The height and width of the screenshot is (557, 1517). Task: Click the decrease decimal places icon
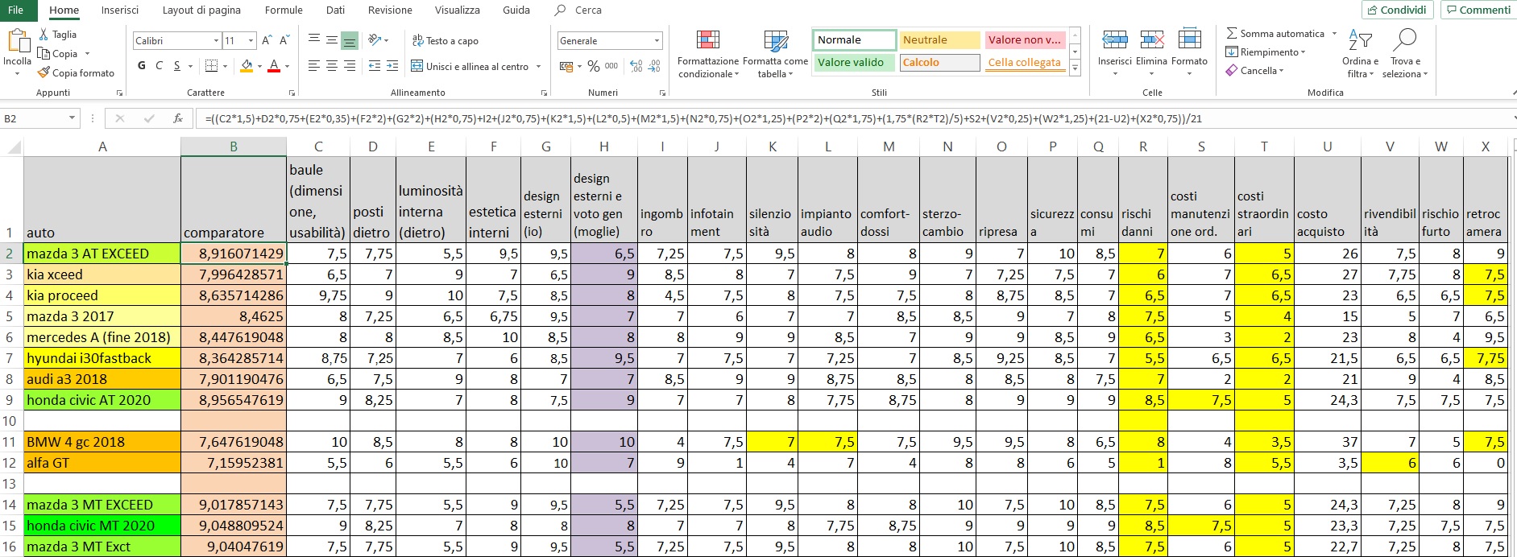pyautogui.click(x=654, y=66)
